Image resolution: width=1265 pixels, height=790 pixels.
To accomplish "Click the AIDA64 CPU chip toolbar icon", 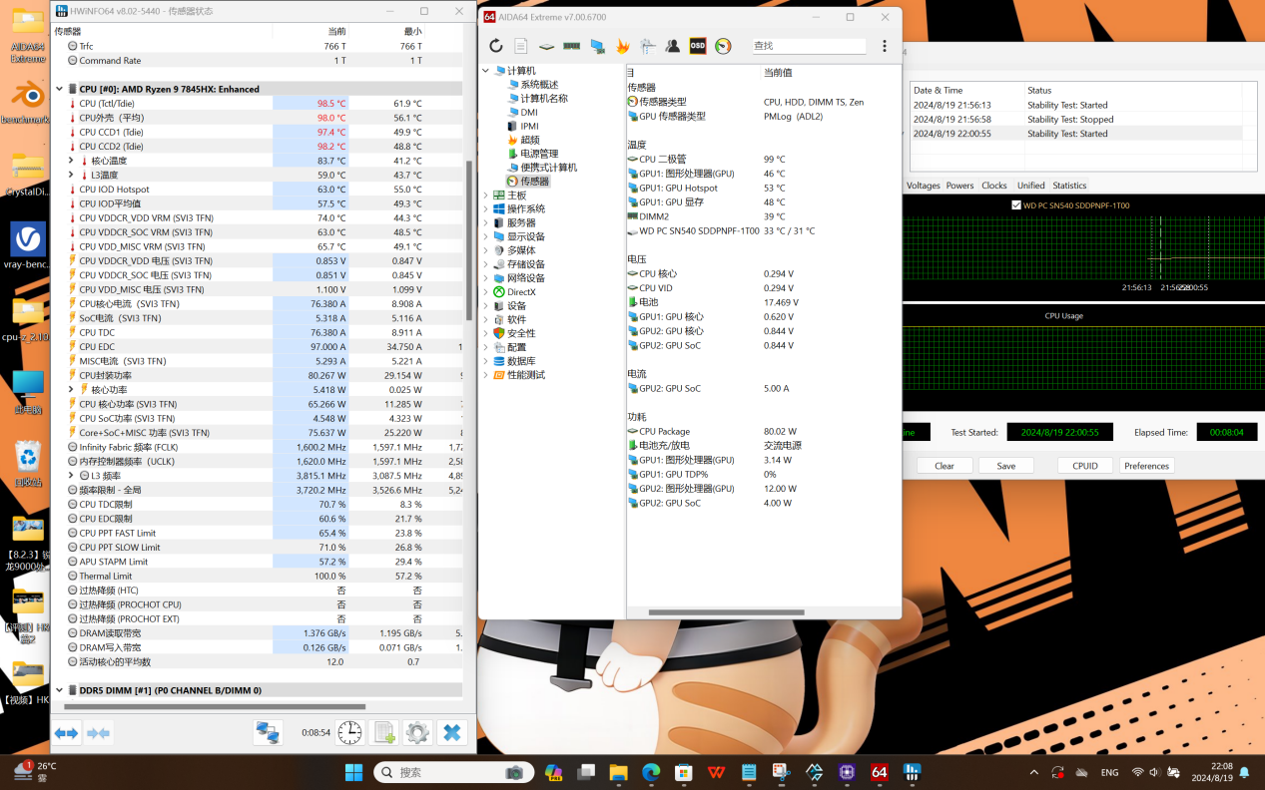I will [547, 46].
